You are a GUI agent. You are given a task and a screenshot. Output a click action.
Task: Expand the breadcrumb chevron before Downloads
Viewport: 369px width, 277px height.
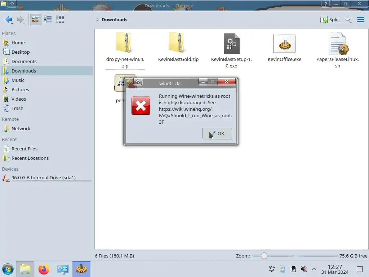pos(97,19)
